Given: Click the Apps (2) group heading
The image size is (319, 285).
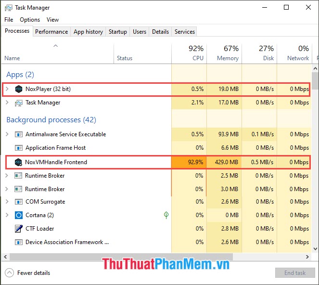Looking at the screenshot, I should [20, 75].
